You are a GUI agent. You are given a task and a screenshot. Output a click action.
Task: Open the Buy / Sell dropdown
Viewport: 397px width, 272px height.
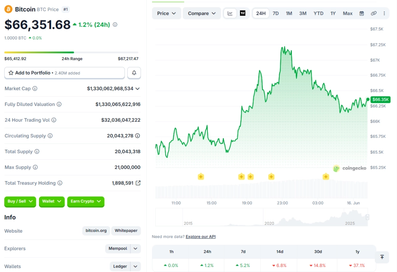[x=20, y=202]
